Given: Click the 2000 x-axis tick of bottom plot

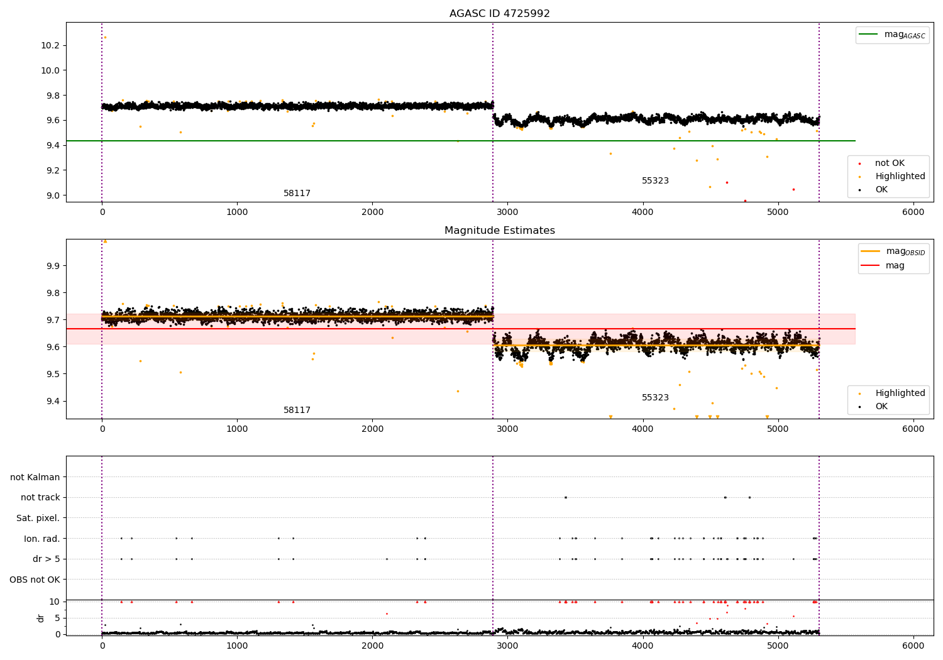Looking at the screenshot, I should 372,646.
